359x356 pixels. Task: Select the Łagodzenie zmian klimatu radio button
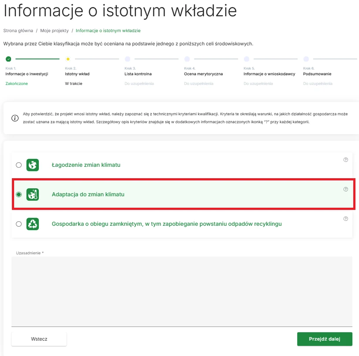coord(19,165)
